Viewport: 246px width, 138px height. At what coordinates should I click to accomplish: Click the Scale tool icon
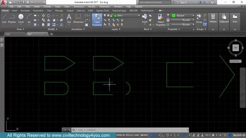click(49, 25)
